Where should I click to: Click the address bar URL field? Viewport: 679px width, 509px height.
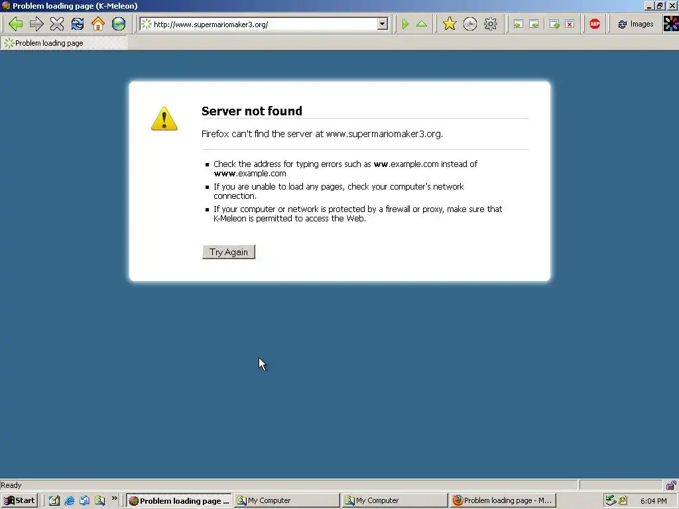point(264,25)
